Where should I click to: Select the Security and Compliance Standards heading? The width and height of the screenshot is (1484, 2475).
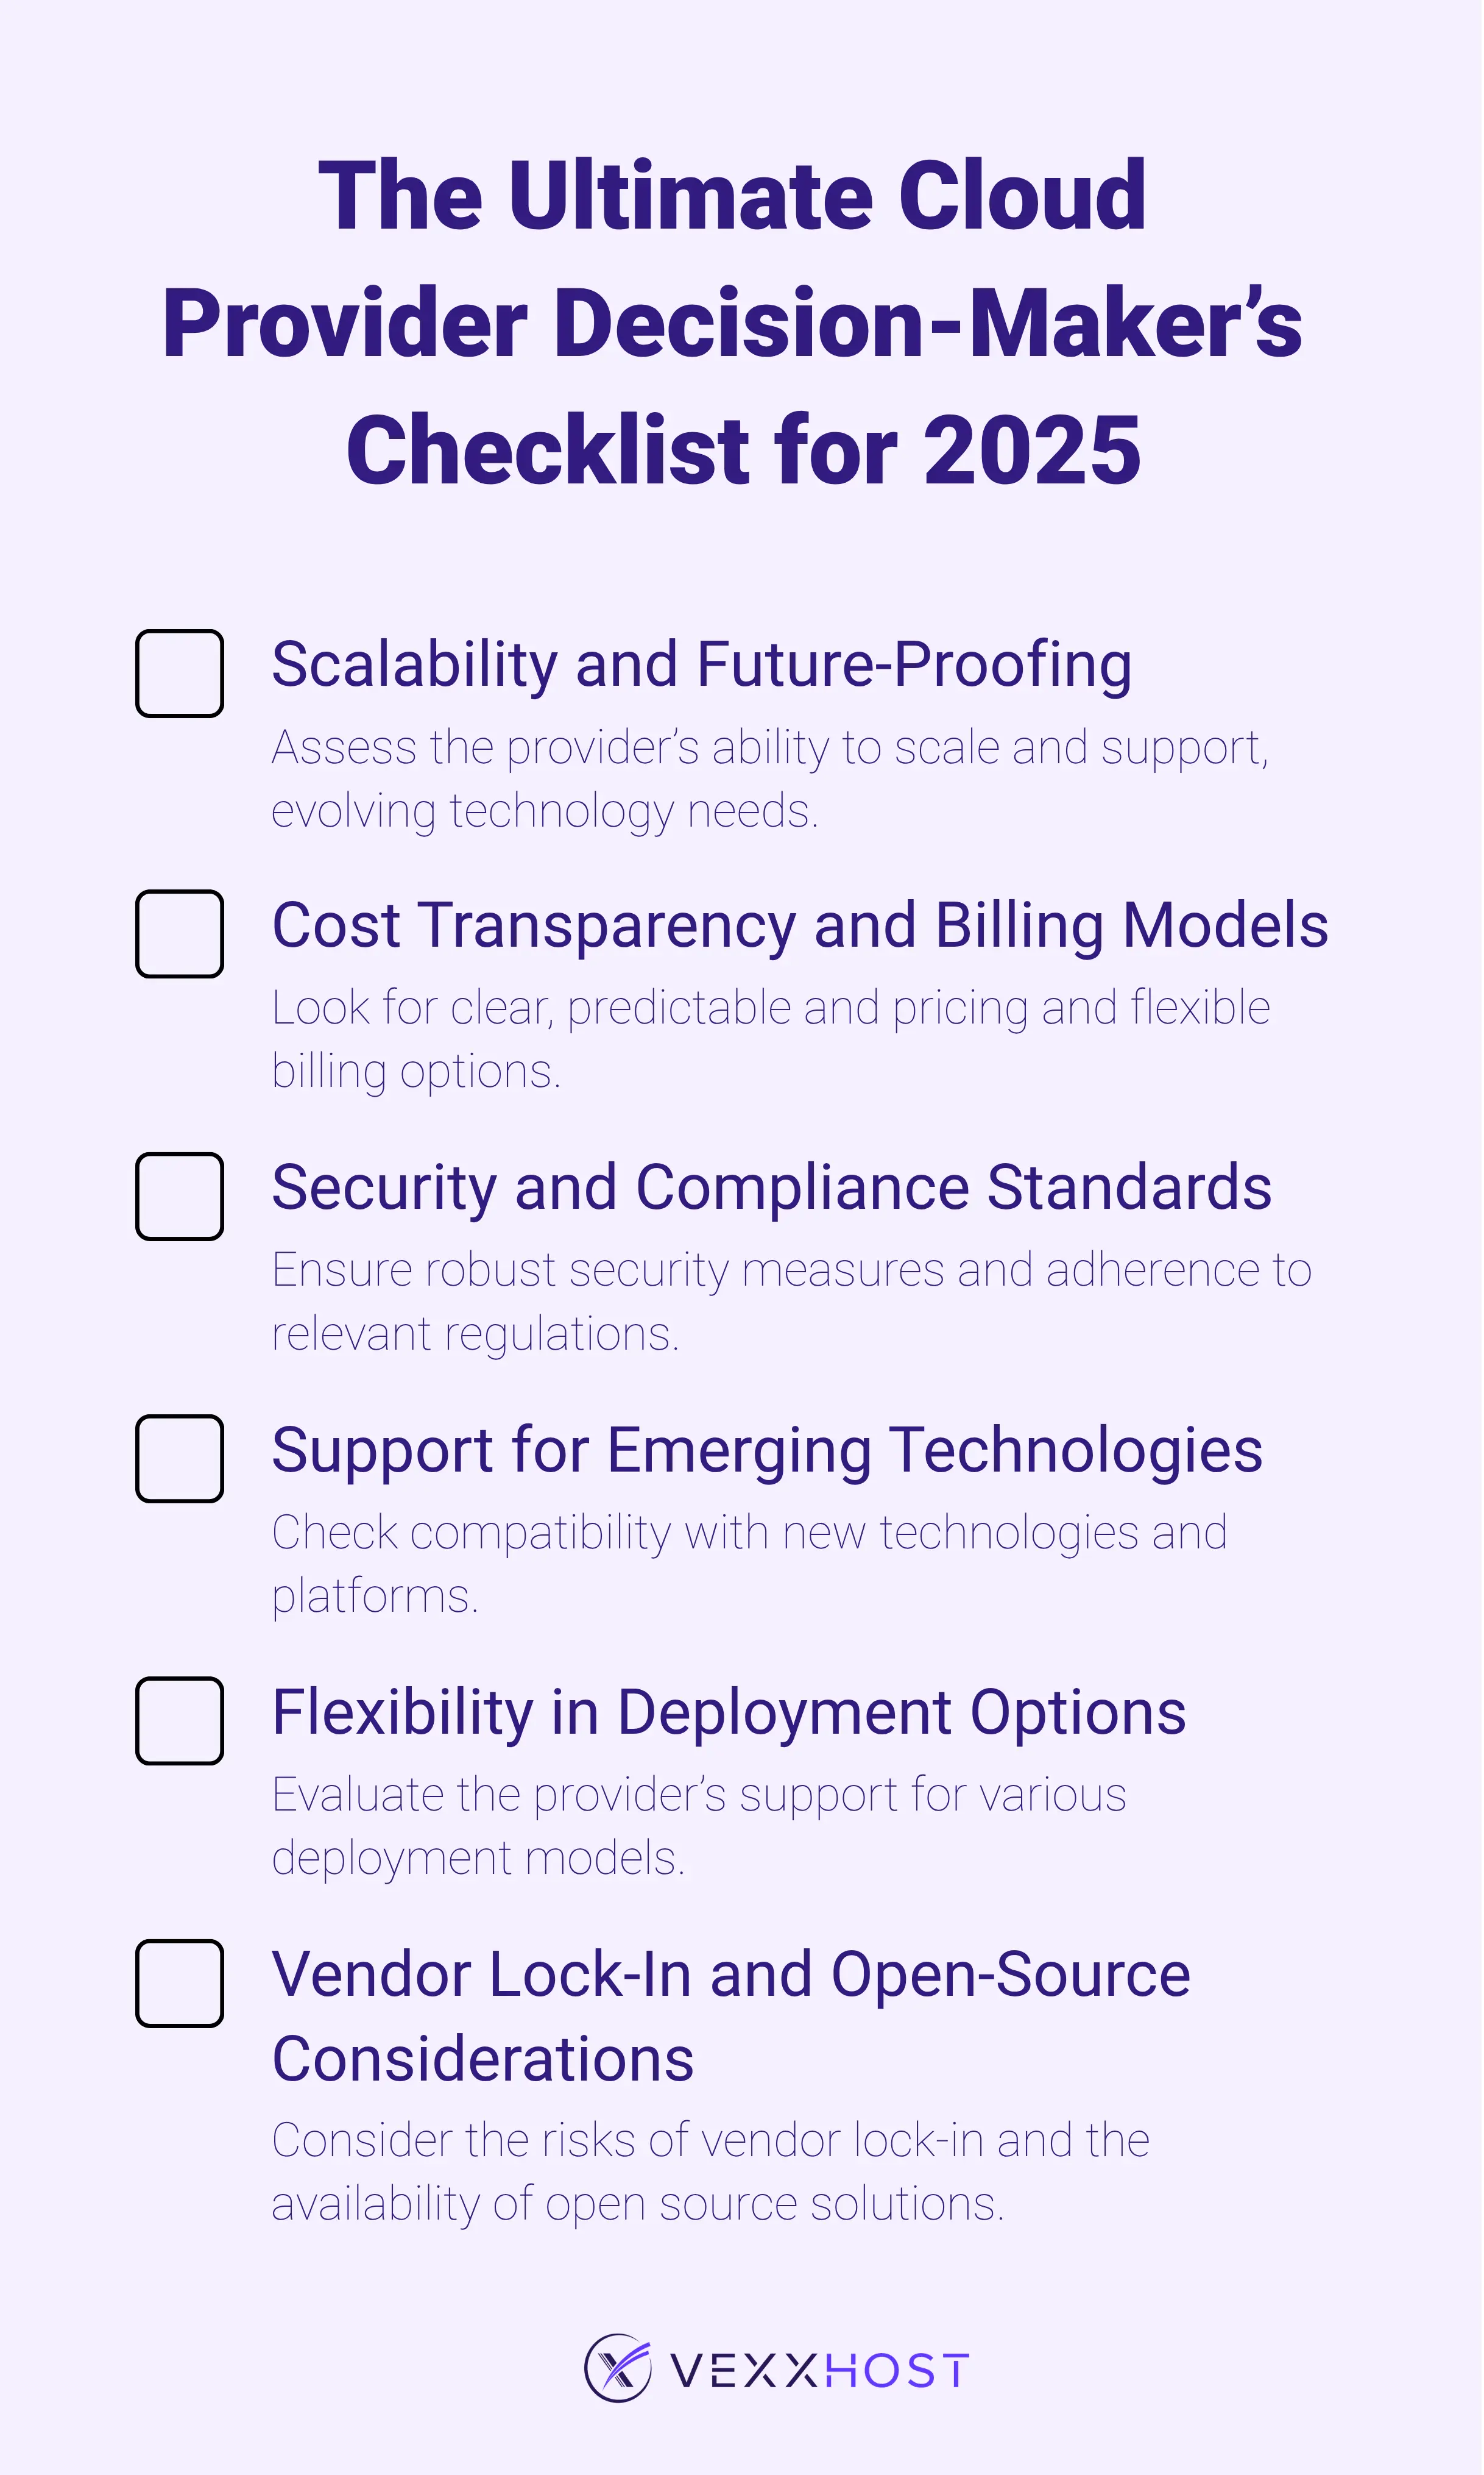pos(772,1188)
